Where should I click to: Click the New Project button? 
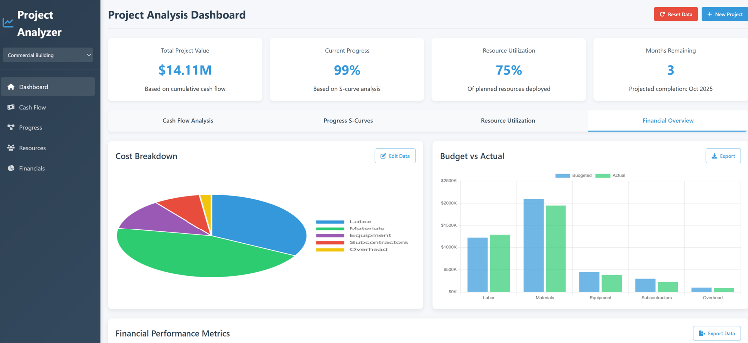pyautogui.click(x=725, y=14)
